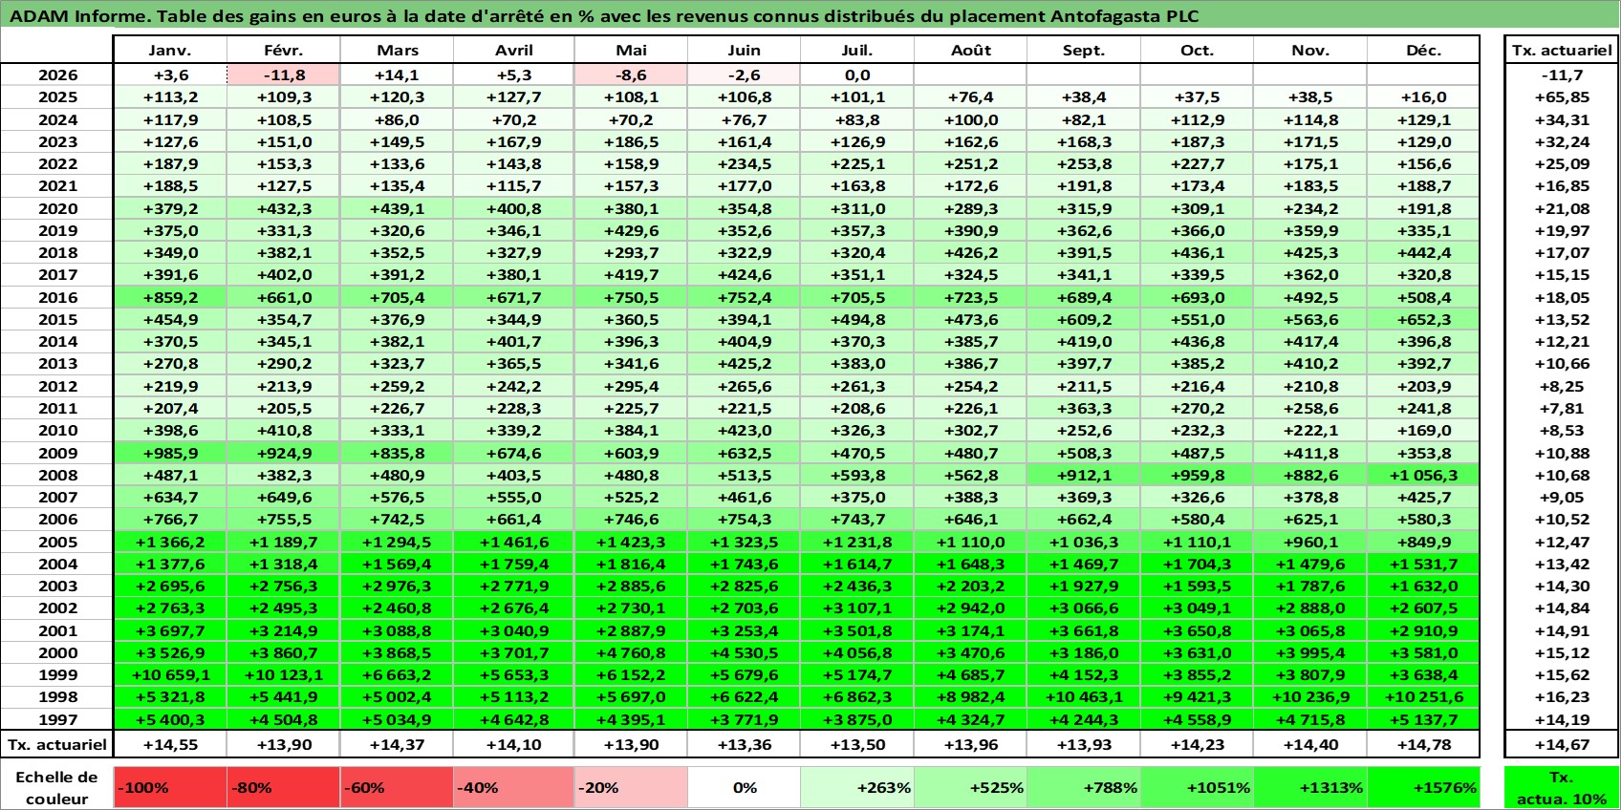
Task: Click the +10 463,1 cell for September 1998
Action: pos(1084,696)
